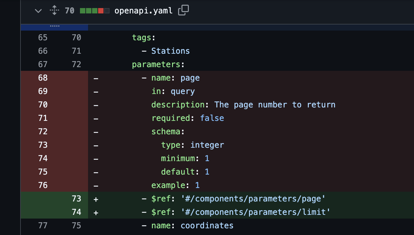This screenshot has height=235, width=414.
Task: Select deleted line number 76
Action: point(43,185)
